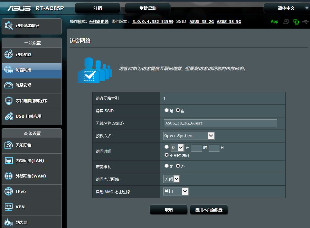Open USB 相关应用 menu item
The image size is (310, 228).
32,116
